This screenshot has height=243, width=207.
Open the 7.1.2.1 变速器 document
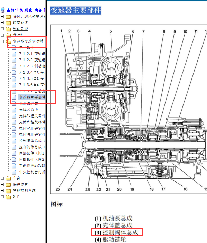[x=32, y=54]
